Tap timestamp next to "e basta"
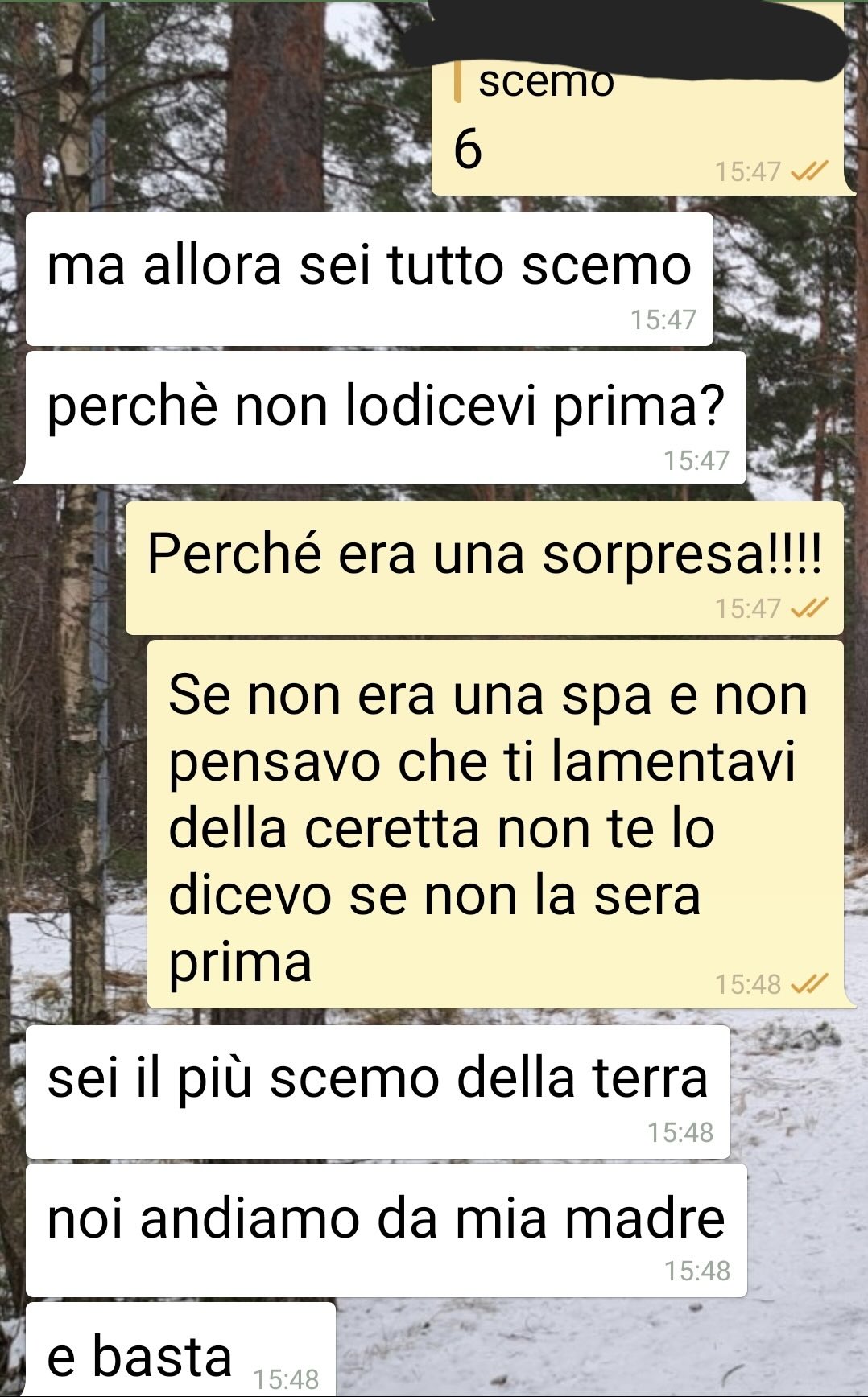Screen dimensions: 868x1397 (x=286, y=1379)
